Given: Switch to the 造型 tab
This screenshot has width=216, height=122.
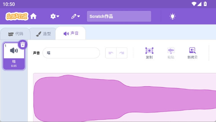Looking at the screenshot, I should point(43,34).
